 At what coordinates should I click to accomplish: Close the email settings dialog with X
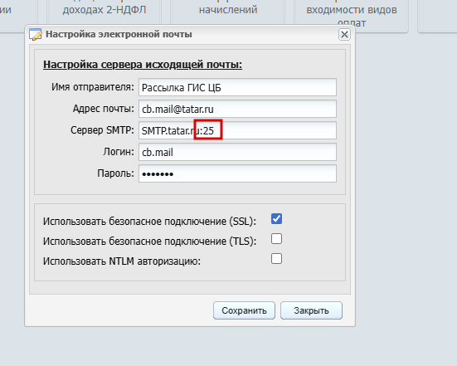click(x=344, y=34)
